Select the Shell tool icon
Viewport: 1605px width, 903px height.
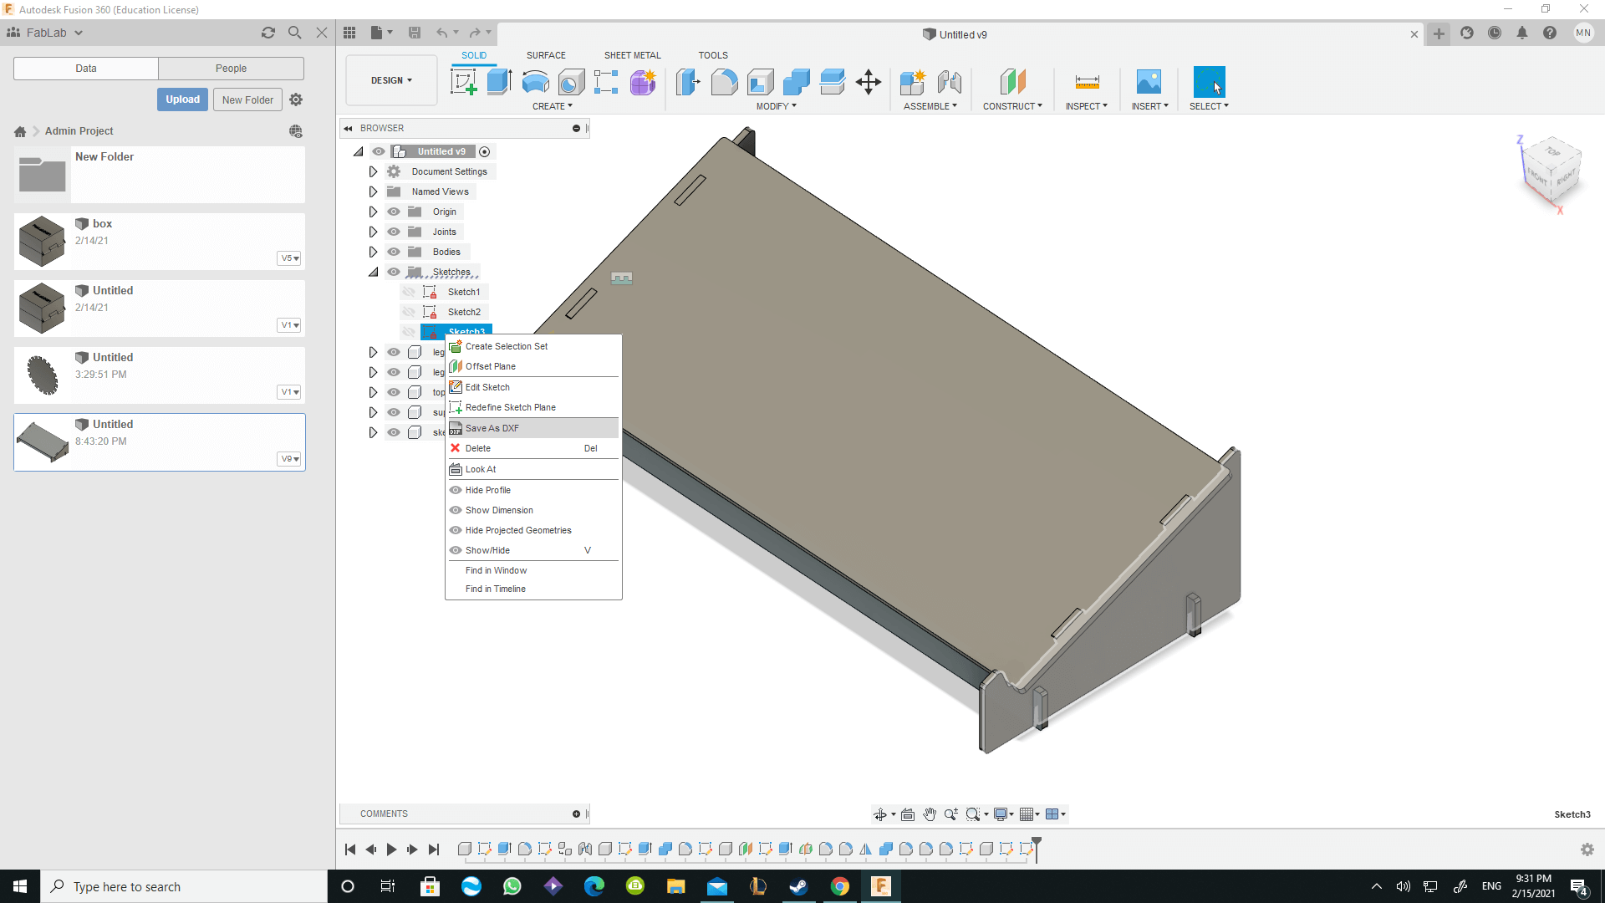point(760,82)
